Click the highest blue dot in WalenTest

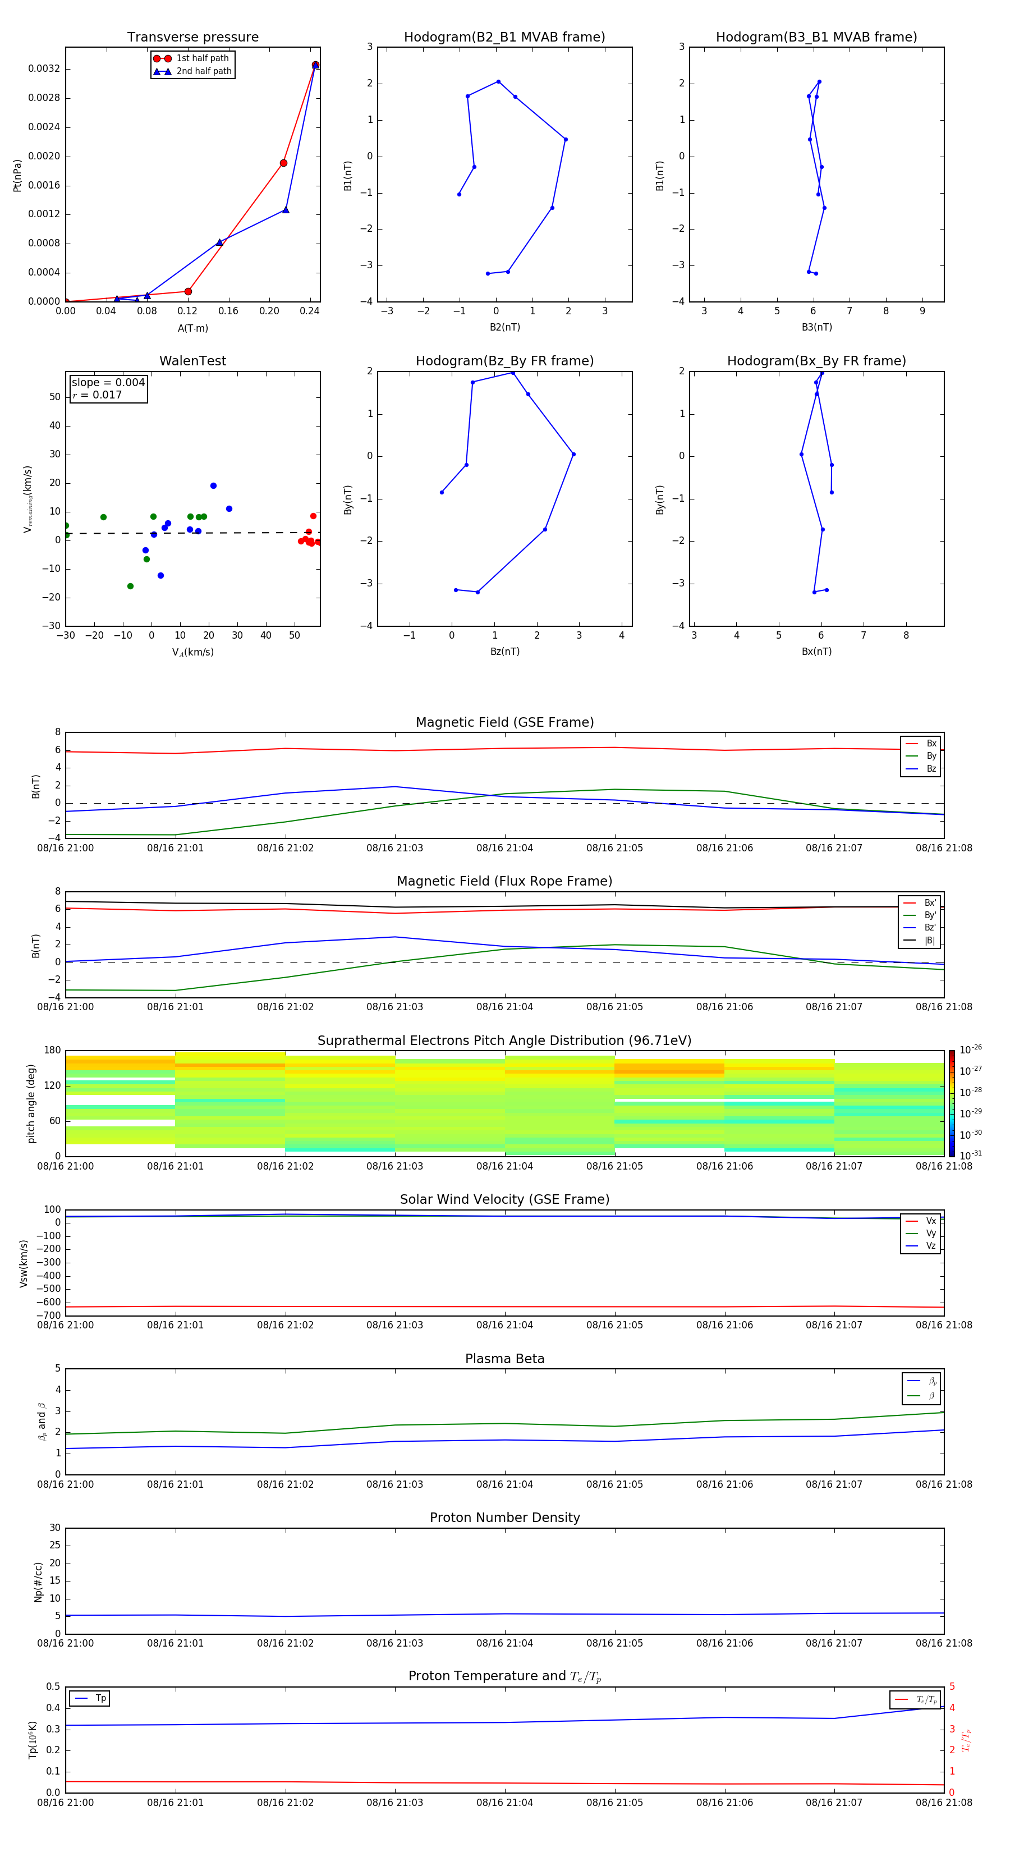coord(213,486)
